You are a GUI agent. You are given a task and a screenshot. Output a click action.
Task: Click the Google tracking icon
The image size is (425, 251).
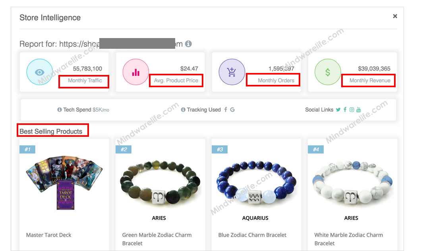232,109
